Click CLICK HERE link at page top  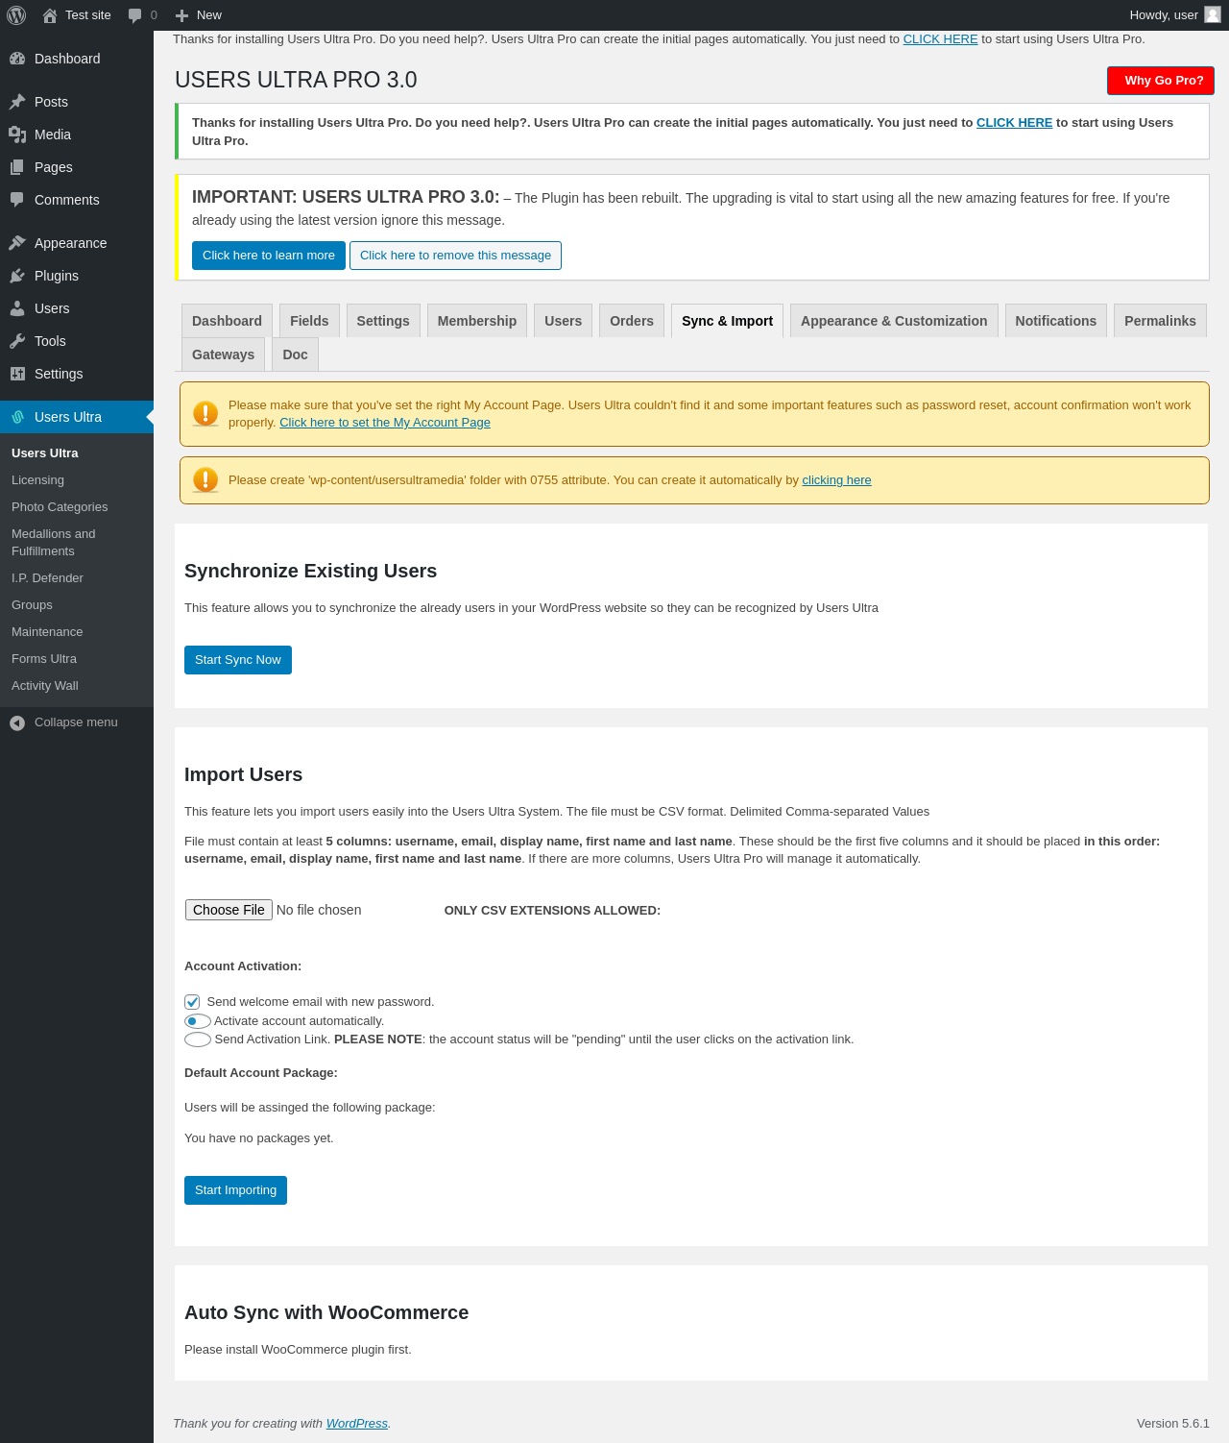940,39
